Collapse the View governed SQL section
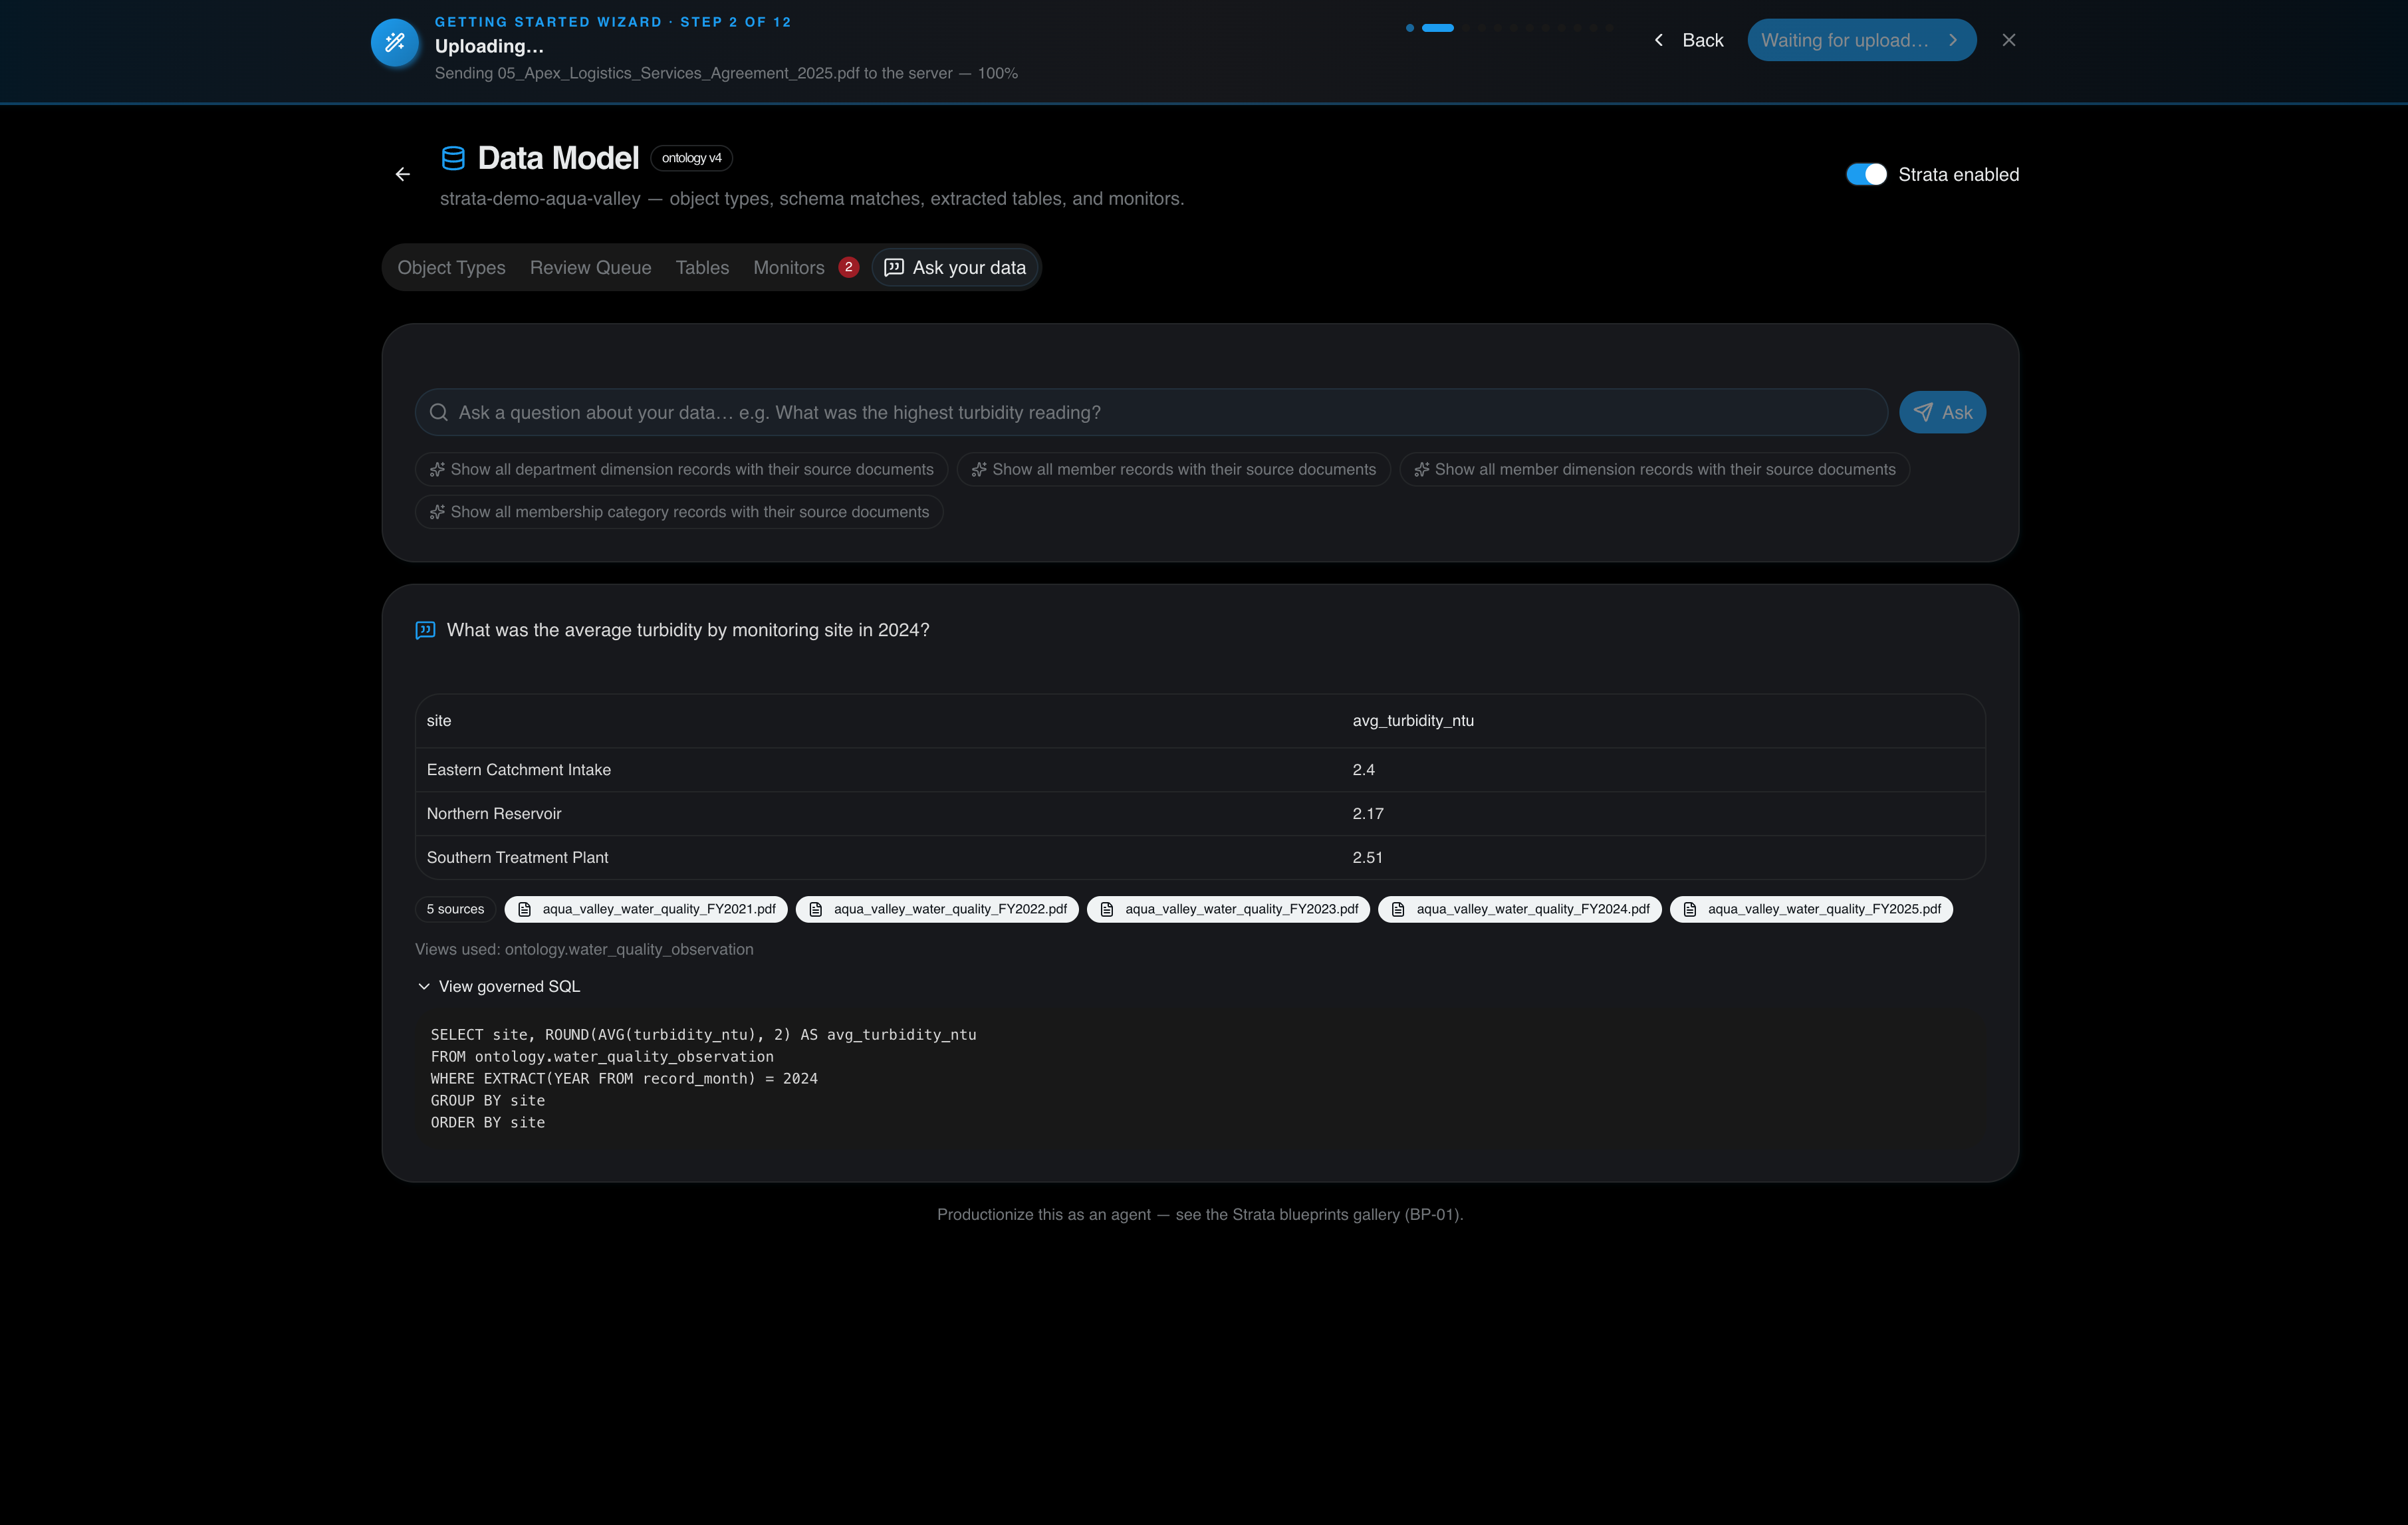The height and width of the screenshot is (1525, 2408). click(498, 986)
